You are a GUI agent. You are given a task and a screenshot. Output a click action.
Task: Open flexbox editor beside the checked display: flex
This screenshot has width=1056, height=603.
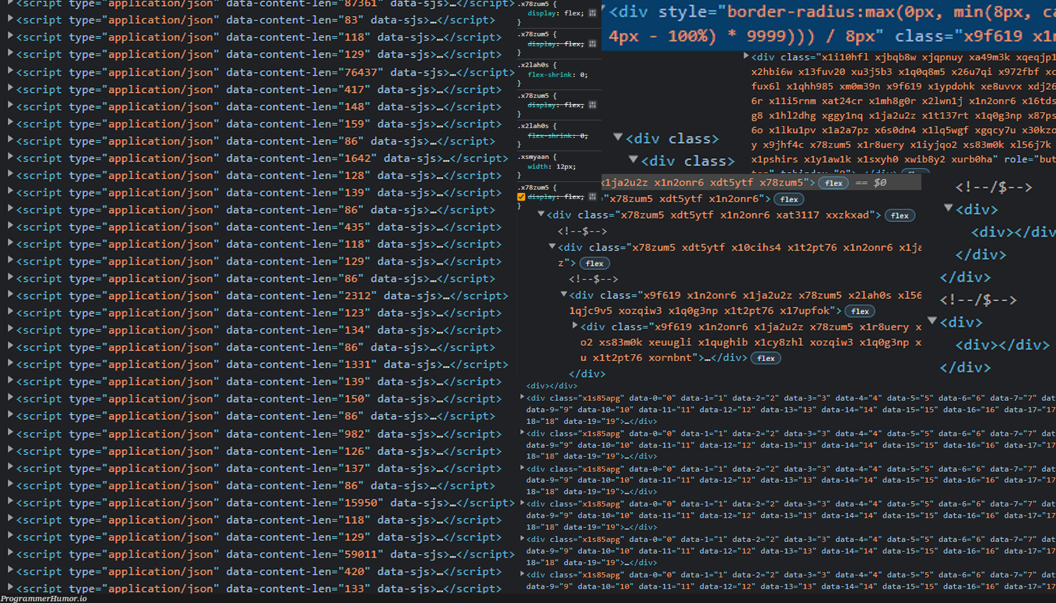[592, 196]
